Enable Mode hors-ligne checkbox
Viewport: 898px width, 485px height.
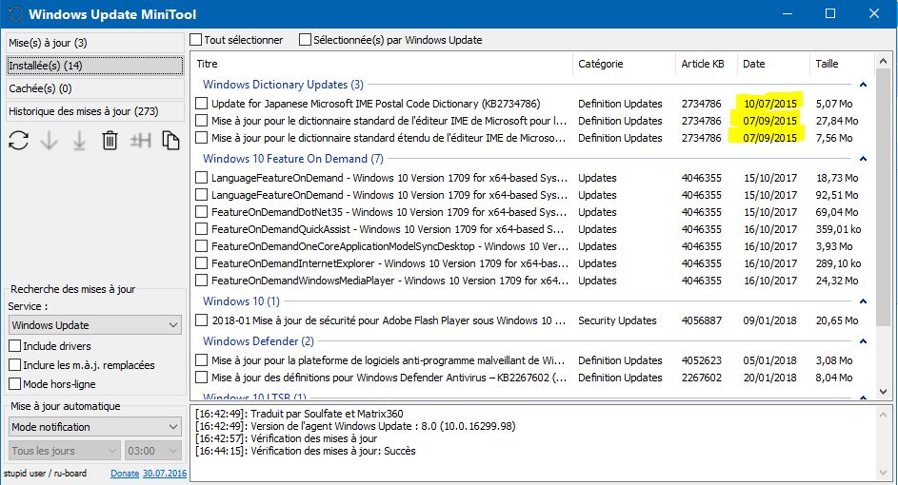(15, 384)
